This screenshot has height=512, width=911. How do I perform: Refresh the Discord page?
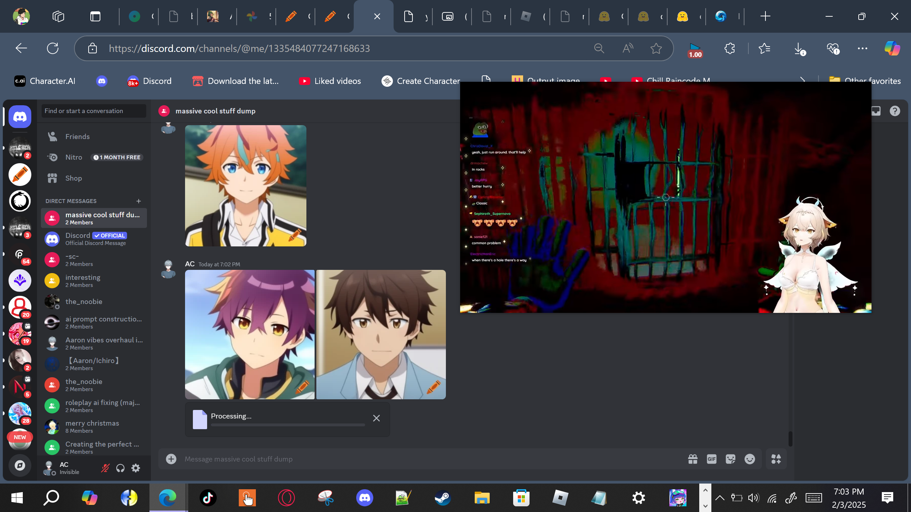(x=53, y=48)
